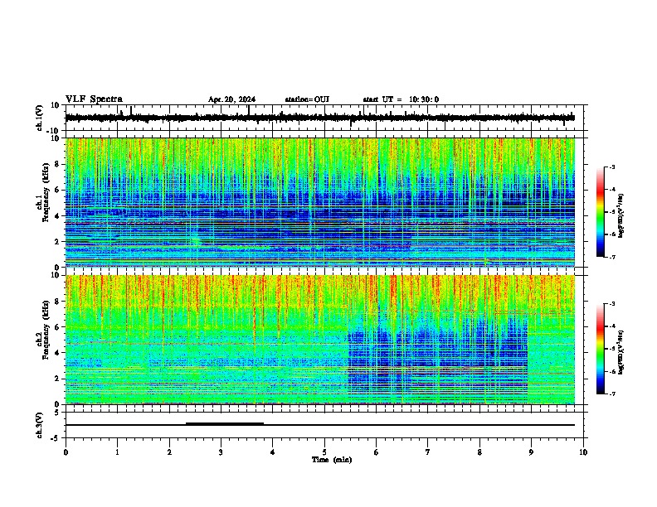
Task: Click the "-3" label on ch.1 colorbar
Action: click(611, 167)
